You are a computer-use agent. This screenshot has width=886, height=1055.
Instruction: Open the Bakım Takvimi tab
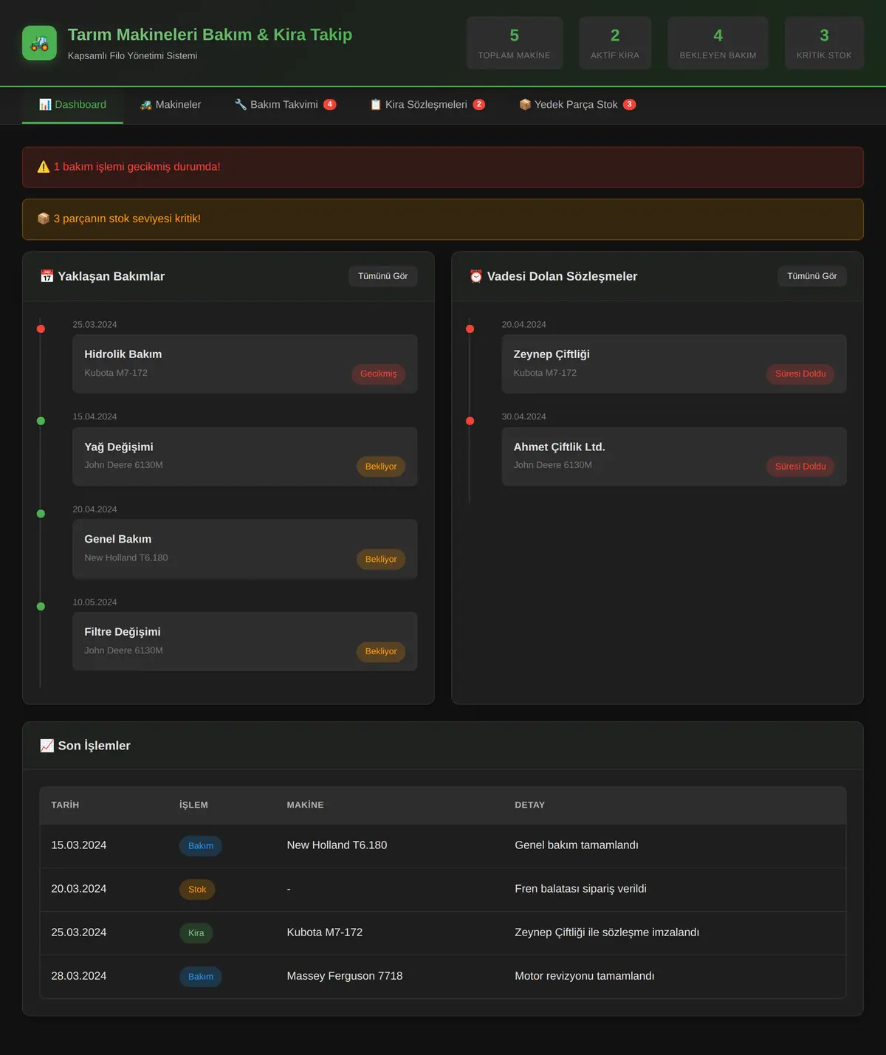[285, 105]
